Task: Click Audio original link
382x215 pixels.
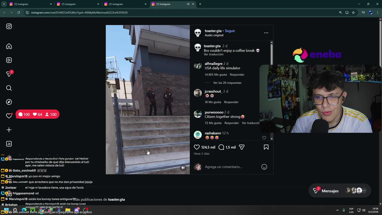Action: [214, 35]
